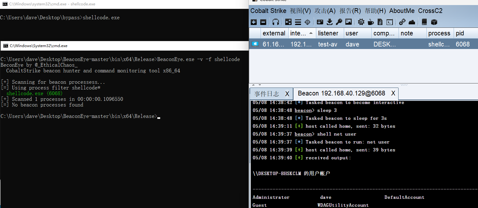Open Screenshots view picture icon

[349, 22]
